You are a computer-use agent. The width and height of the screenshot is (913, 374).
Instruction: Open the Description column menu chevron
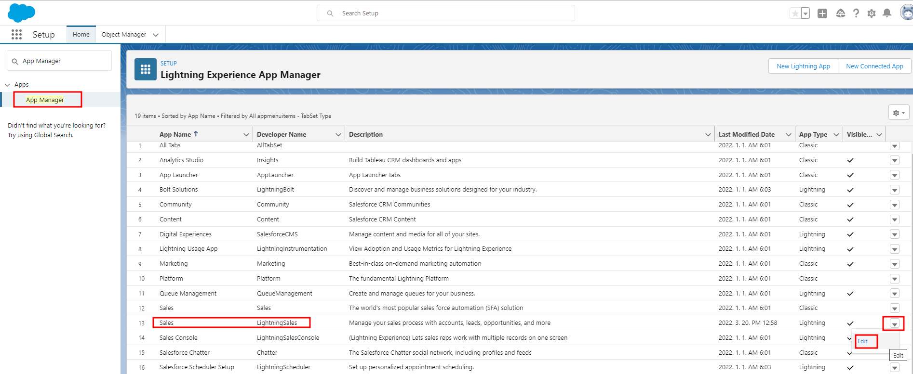click(x=708, y=135)
